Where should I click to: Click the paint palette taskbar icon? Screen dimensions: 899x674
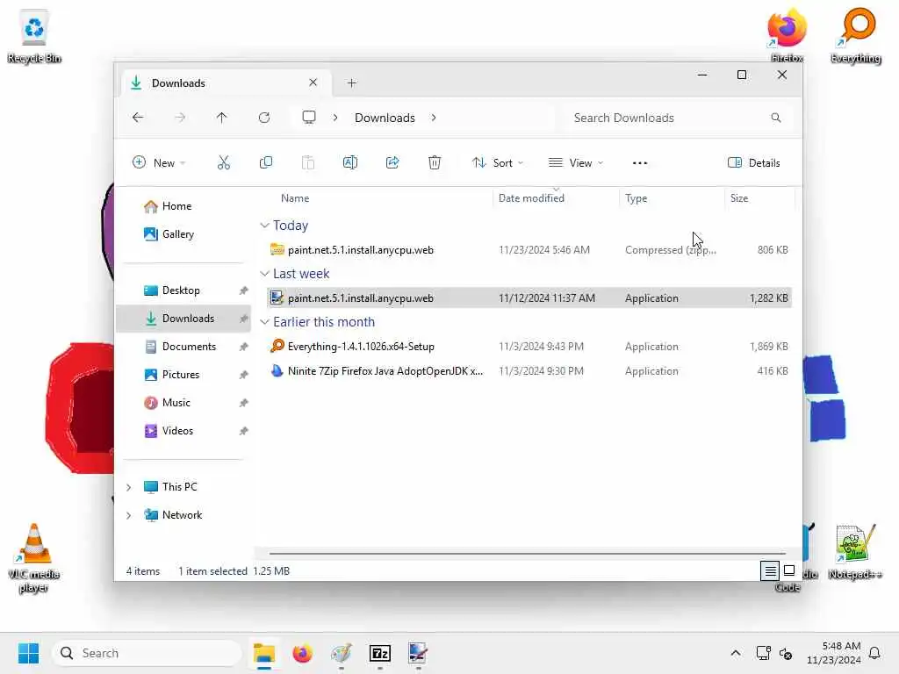coord(342,653)
